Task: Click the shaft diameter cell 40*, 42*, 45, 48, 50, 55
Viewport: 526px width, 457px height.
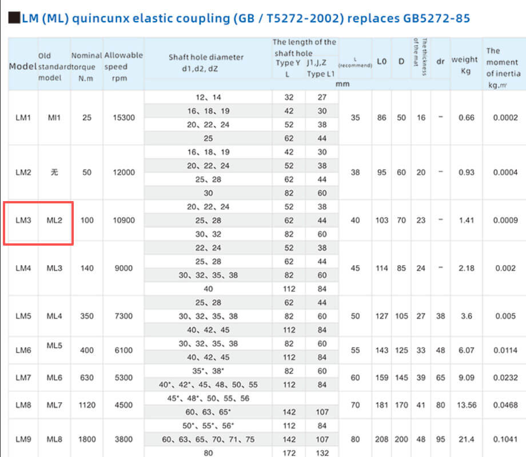Action: 208,384
